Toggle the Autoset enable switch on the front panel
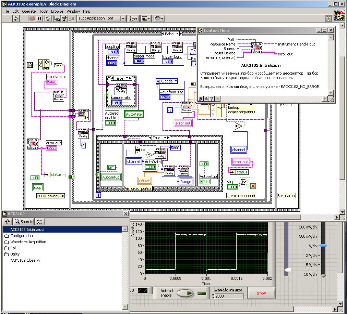 point(185,293)
